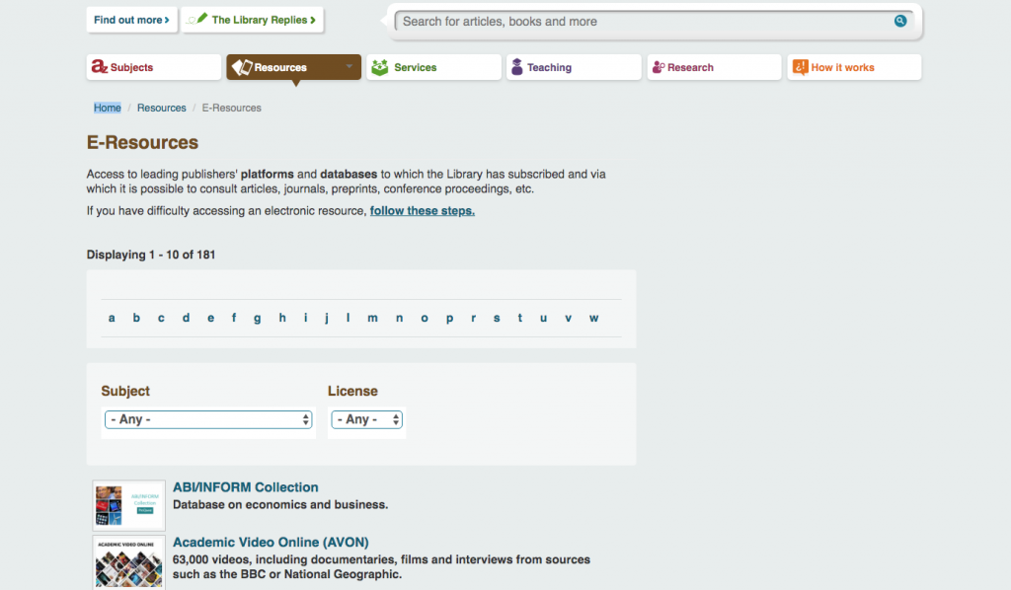
Task: Click 'Database on economics and business.' description
Action: pyautogui.click(x=280, y=504)
